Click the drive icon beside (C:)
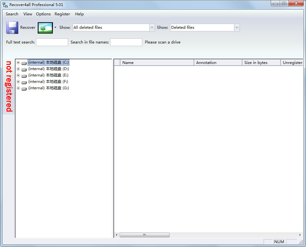Screen dimensions: 306x247 [24, 63]
